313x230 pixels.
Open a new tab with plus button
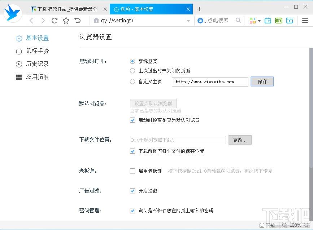[199, 9]
